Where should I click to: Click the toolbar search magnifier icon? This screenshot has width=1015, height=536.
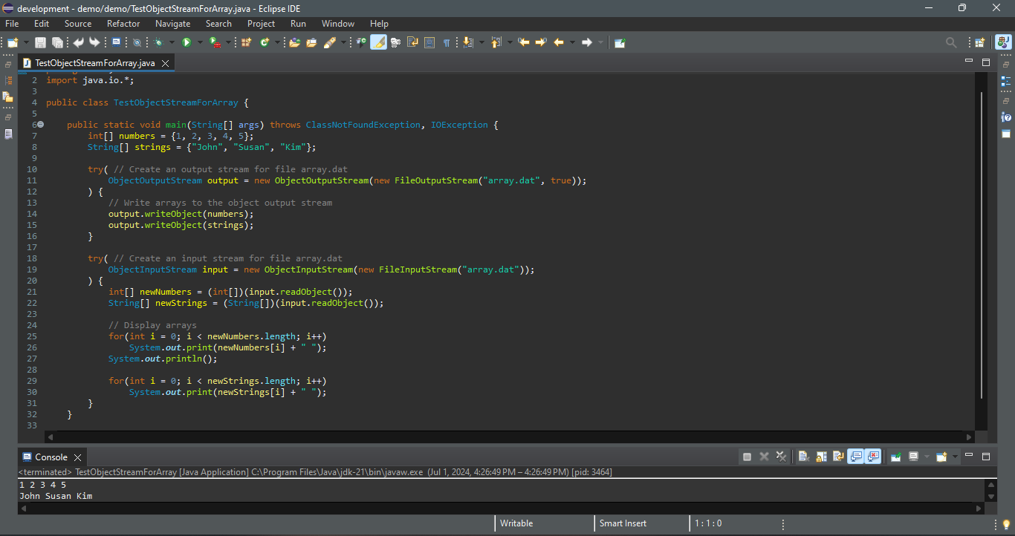click(951, 42)
